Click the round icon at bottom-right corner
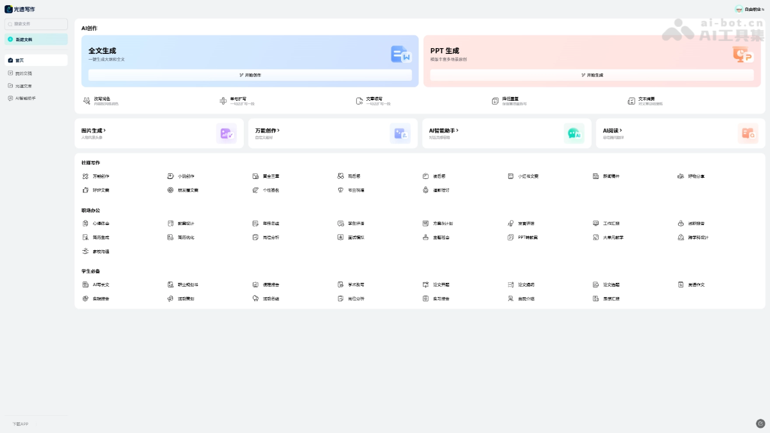Viewport: 770px width, 433px height. pyautogui.click(x=760, y=423)
